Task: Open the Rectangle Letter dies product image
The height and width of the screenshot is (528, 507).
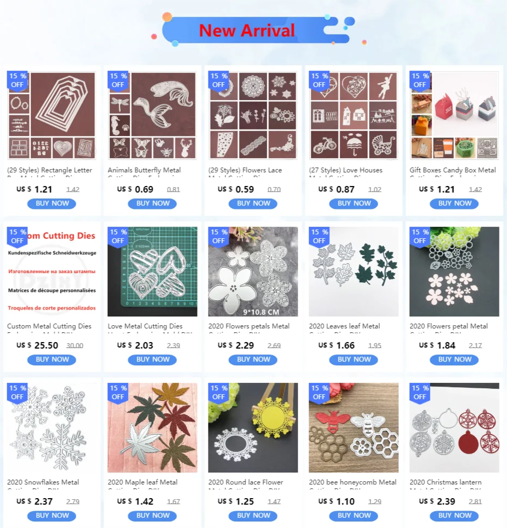Action: point(52,115)
